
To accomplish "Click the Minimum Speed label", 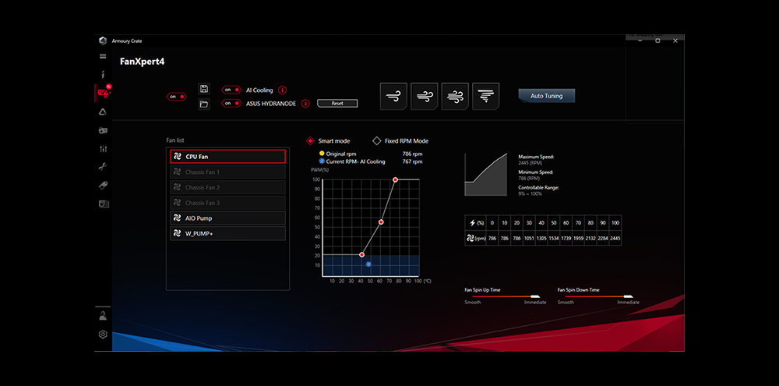I will [536, 172].
